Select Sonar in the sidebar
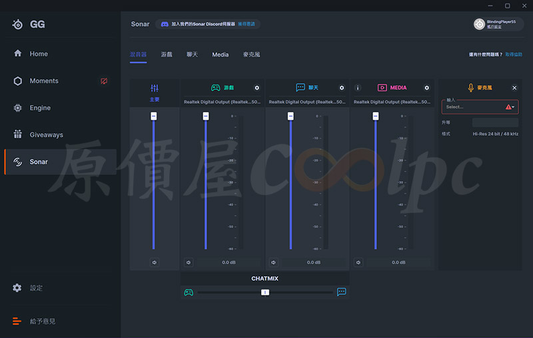 tap(60, 162)
